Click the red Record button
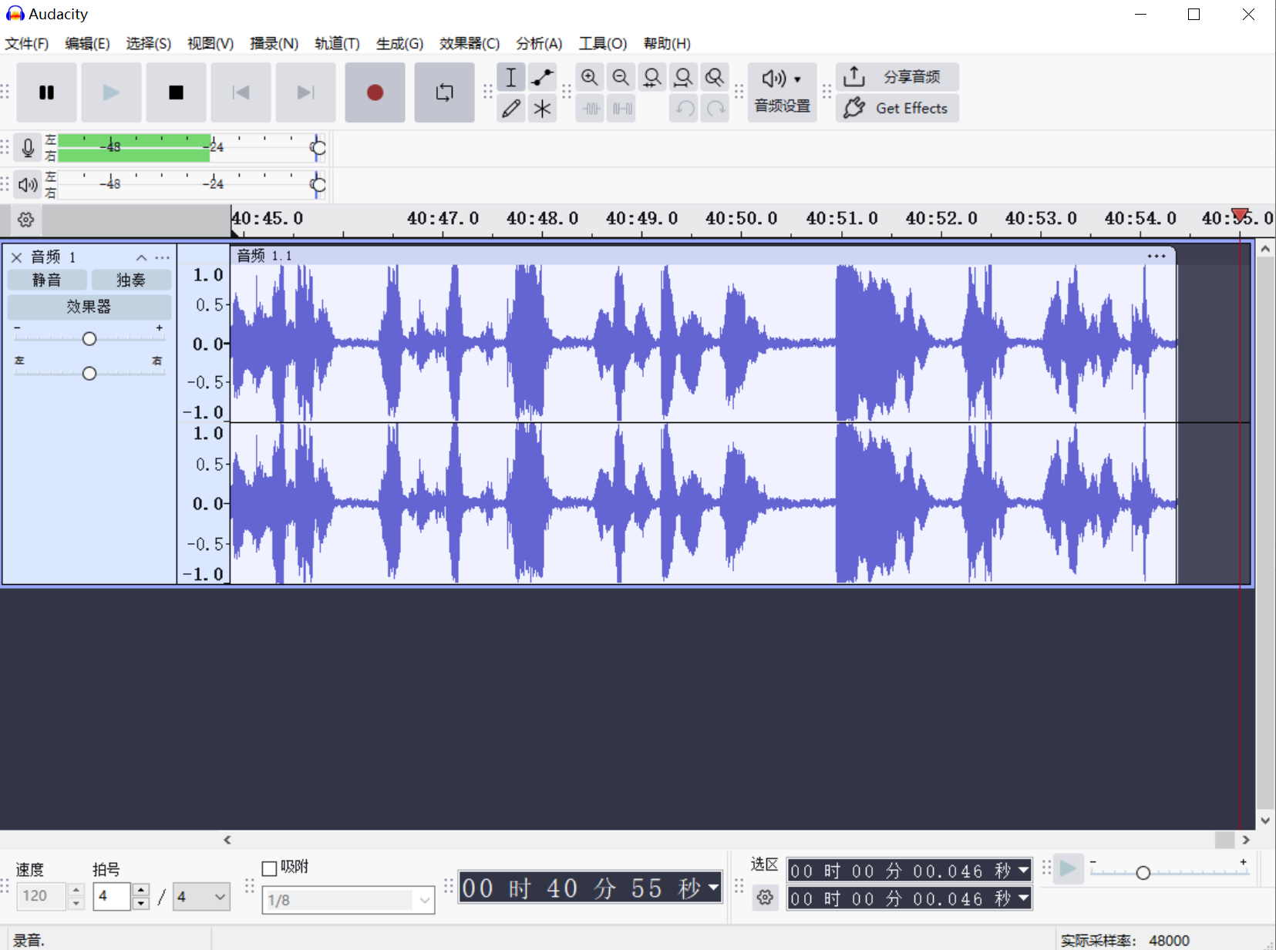The image size is (1276, 950). pos(375,92)
